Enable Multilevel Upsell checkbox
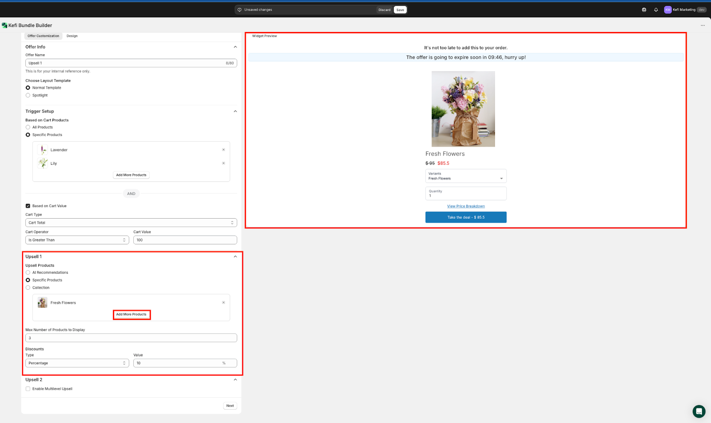The image size is (711, 423). tap(28, 389)
